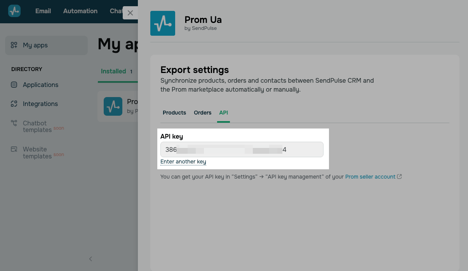Image resolution: width=468 pixels, height=271 pixels.
Task: Switch to the Products tab
Action: (174, 113)
